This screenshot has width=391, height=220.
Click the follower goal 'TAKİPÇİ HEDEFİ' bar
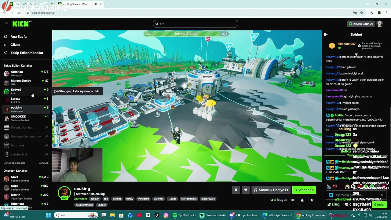click(187, 34)
